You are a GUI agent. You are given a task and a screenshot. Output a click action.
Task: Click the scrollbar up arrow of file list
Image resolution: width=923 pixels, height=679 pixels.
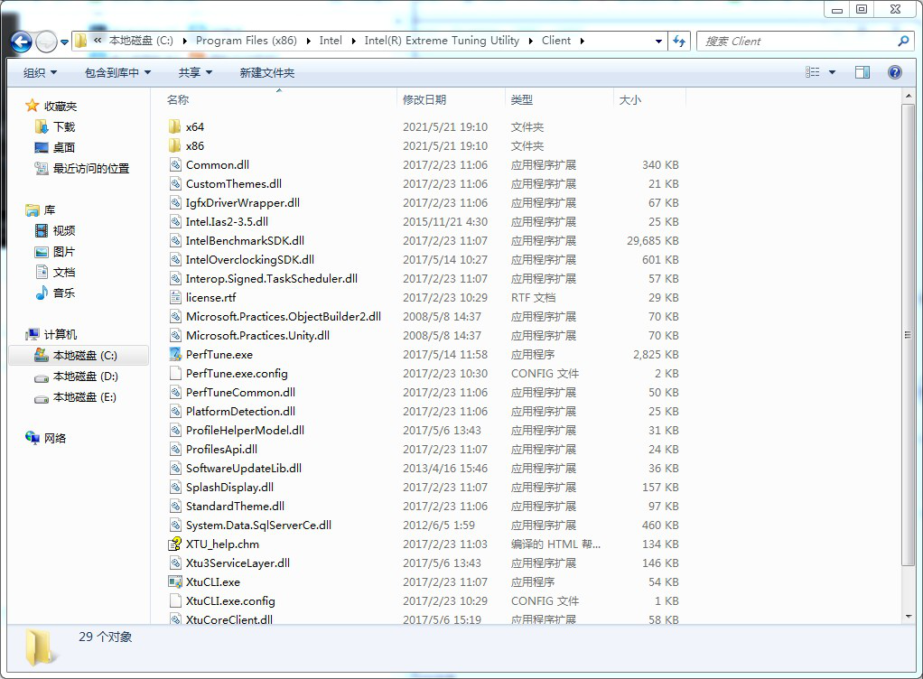point(908,96)
